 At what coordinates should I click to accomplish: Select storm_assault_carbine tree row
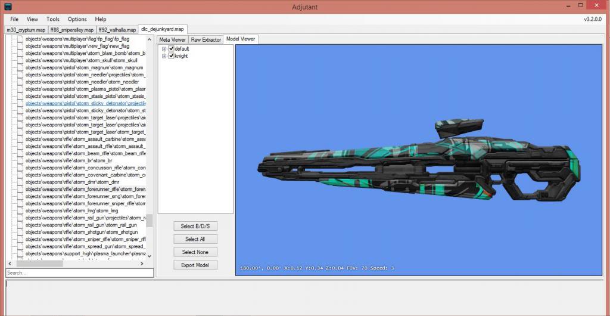click(x=86, y=139)
